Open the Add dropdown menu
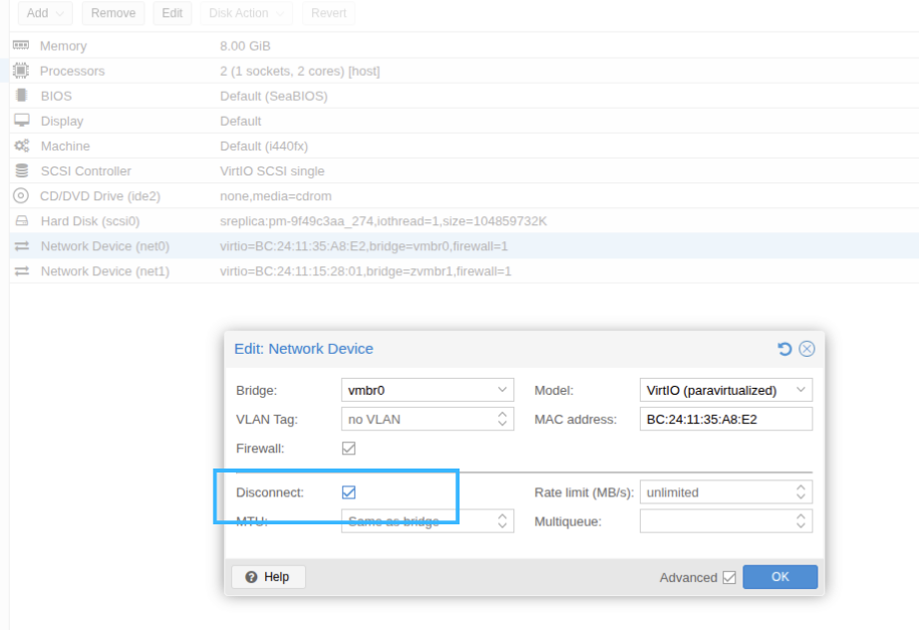Viewport: 920px width, 630px height. [x=45, y=13]
